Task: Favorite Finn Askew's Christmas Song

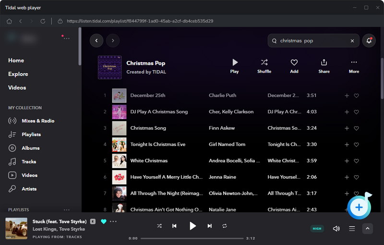Action: tap(356, 128)
